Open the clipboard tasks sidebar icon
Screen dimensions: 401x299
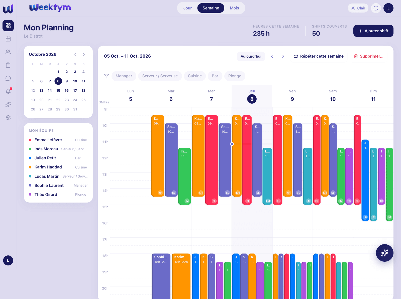coord(8,65)
